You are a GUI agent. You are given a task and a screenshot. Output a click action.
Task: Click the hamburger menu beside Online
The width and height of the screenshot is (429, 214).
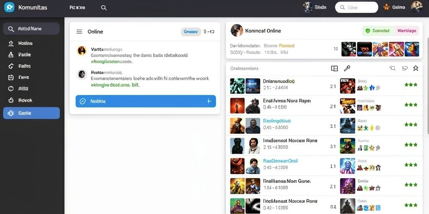click(79, 32)
